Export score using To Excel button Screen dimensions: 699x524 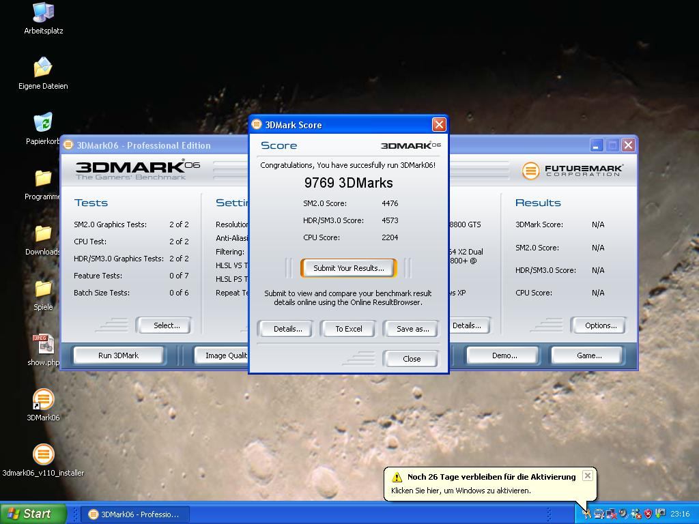pyautogui.click(x=349, y=329)
